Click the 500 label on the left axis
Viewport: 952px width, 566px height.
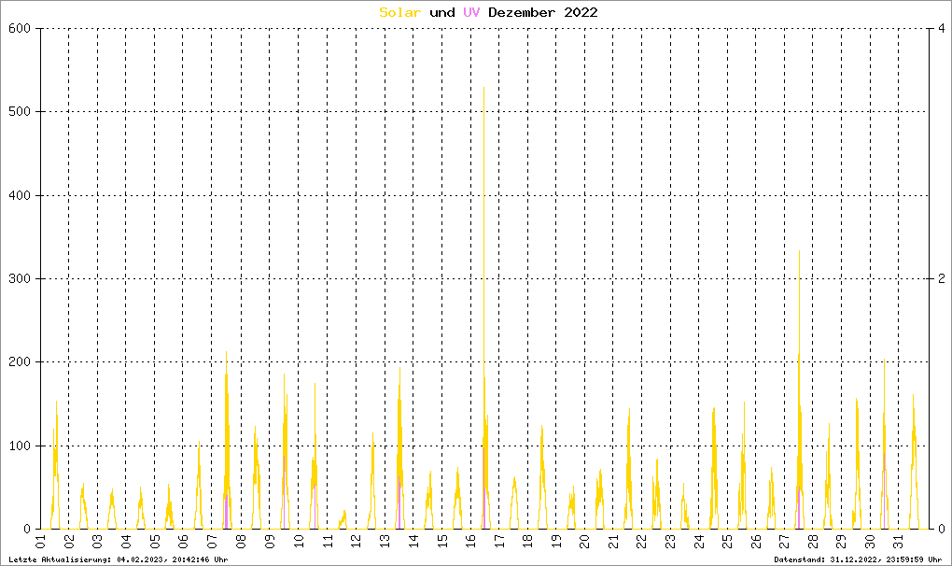tap(20, 111)
